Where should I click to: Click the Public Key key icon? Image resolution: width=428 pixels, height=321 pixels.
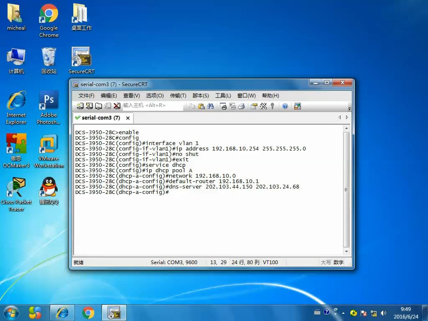point(272,106)
